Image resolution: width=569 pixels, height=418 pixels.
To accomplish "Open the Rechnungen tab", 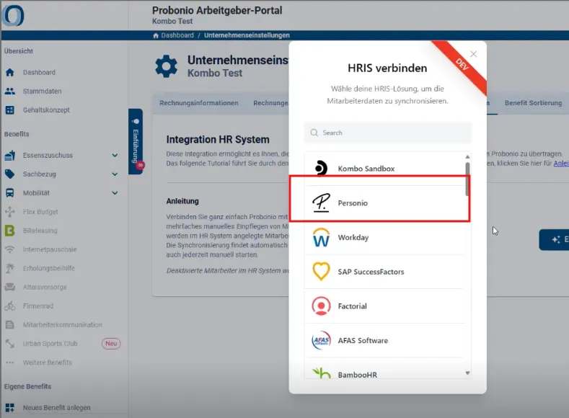I will (x=270, y=103).
